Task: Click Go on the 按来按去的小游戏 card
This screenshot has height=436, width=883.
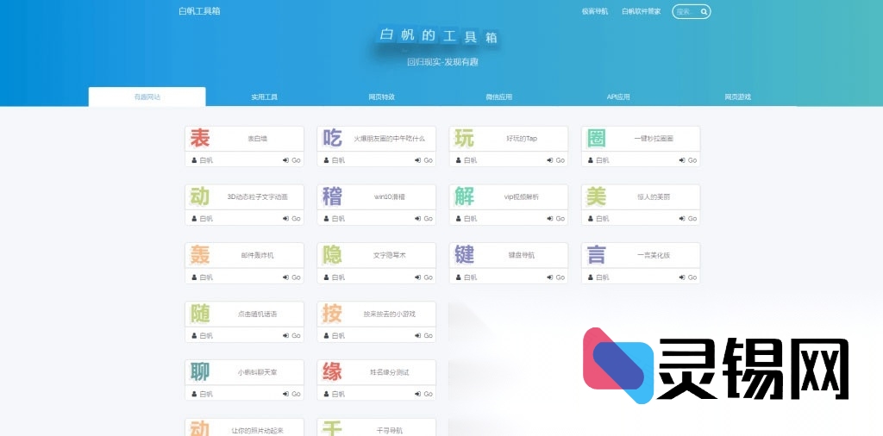Action: 424,336
